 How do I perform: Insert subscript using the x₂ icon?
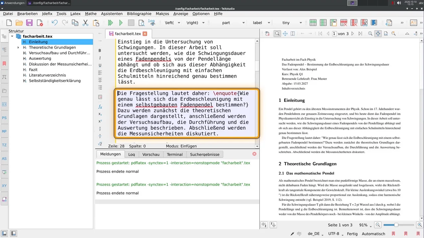pos(100,114)
